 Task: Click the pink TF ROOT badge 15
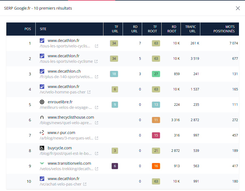(x=156, y=135)
